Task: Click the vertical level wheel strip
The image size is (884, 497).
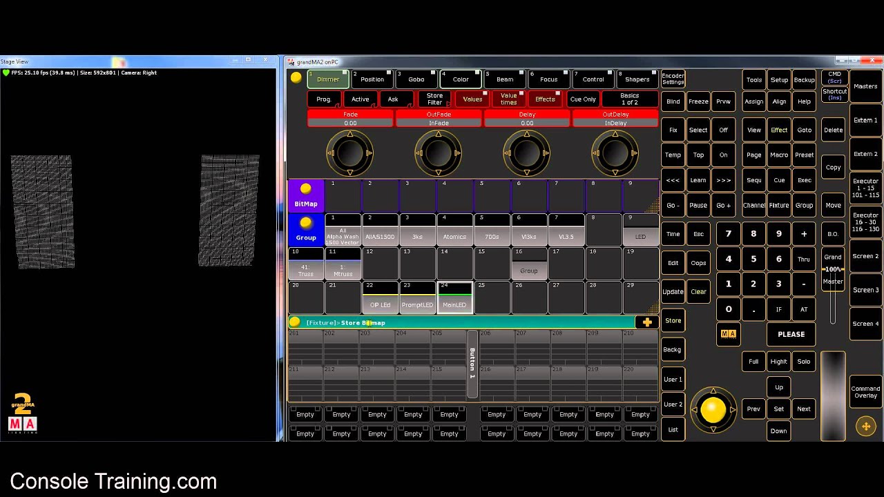Action: click(833, 396)
